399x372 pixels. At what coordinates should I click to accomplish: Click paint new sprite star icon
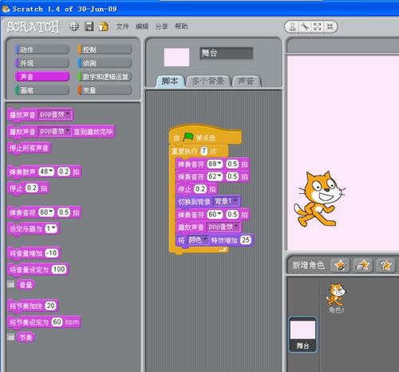pos(340,265)
